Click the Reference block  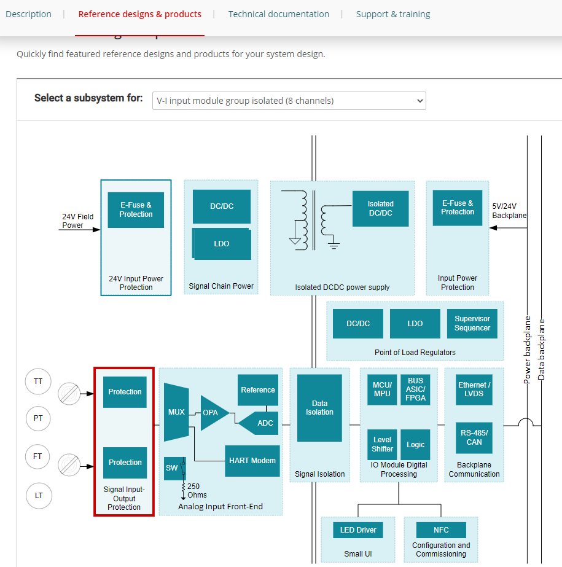pos(258,390)
